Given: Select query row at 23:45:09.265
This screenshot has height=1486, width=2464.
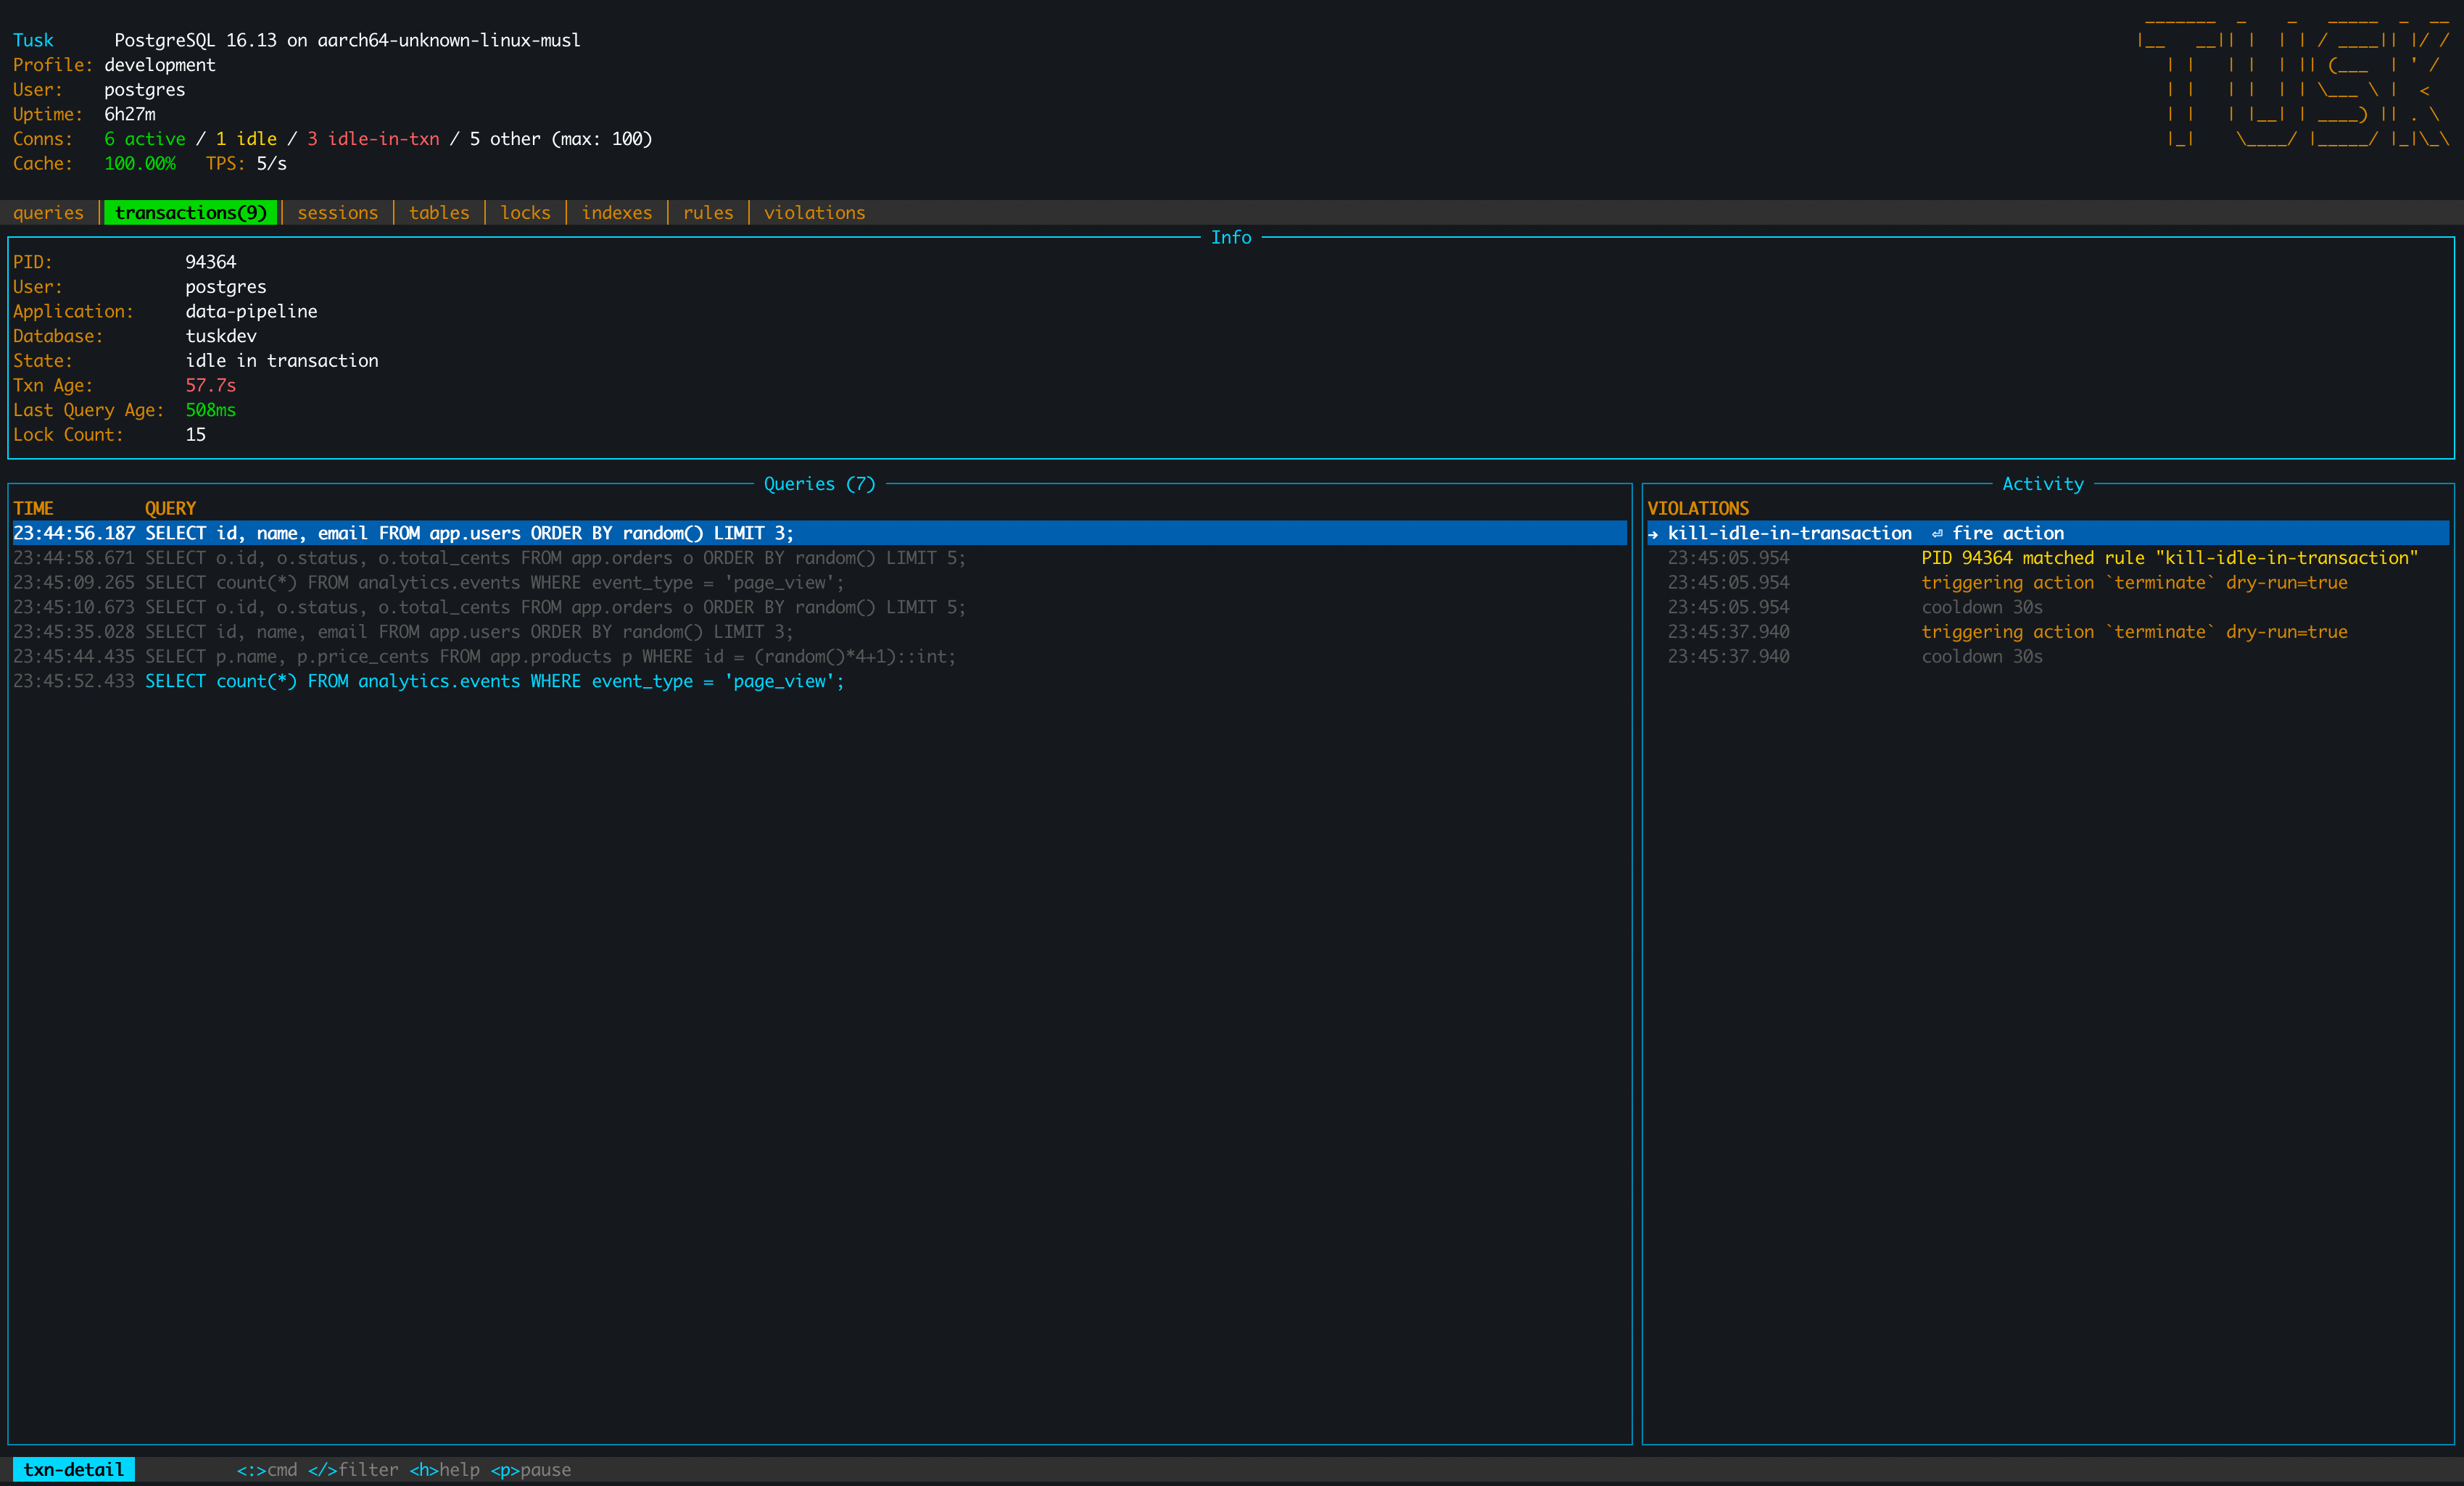Looking at the screenshot, I should [x=819, y=583].
